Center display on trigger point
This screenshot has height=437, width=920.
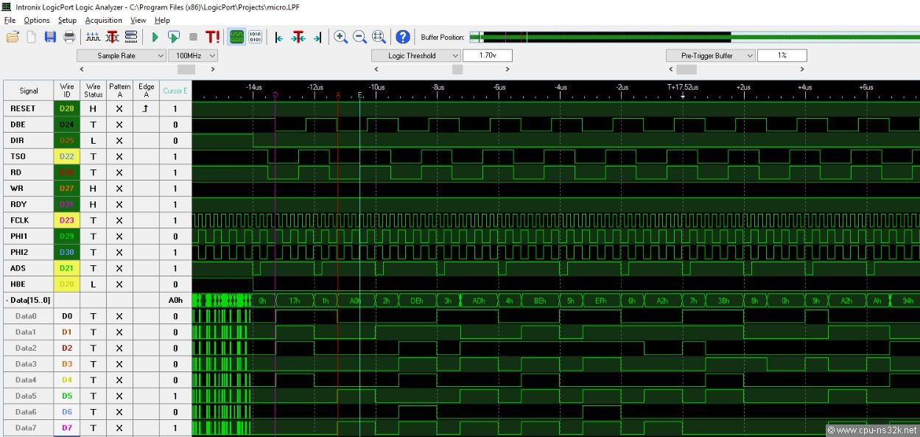click(x=298, y=37)
